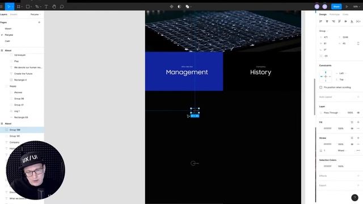Click the Management heading on canvas
The image size is (363, 204).
click(187, 72)
